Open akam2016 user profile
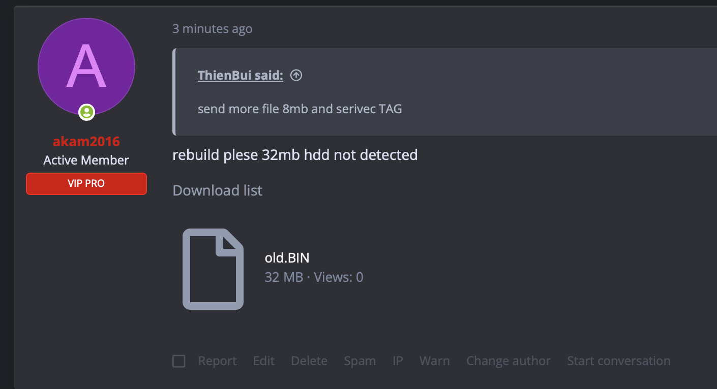This screenshot has height=389, width=717. click(86, 141)
